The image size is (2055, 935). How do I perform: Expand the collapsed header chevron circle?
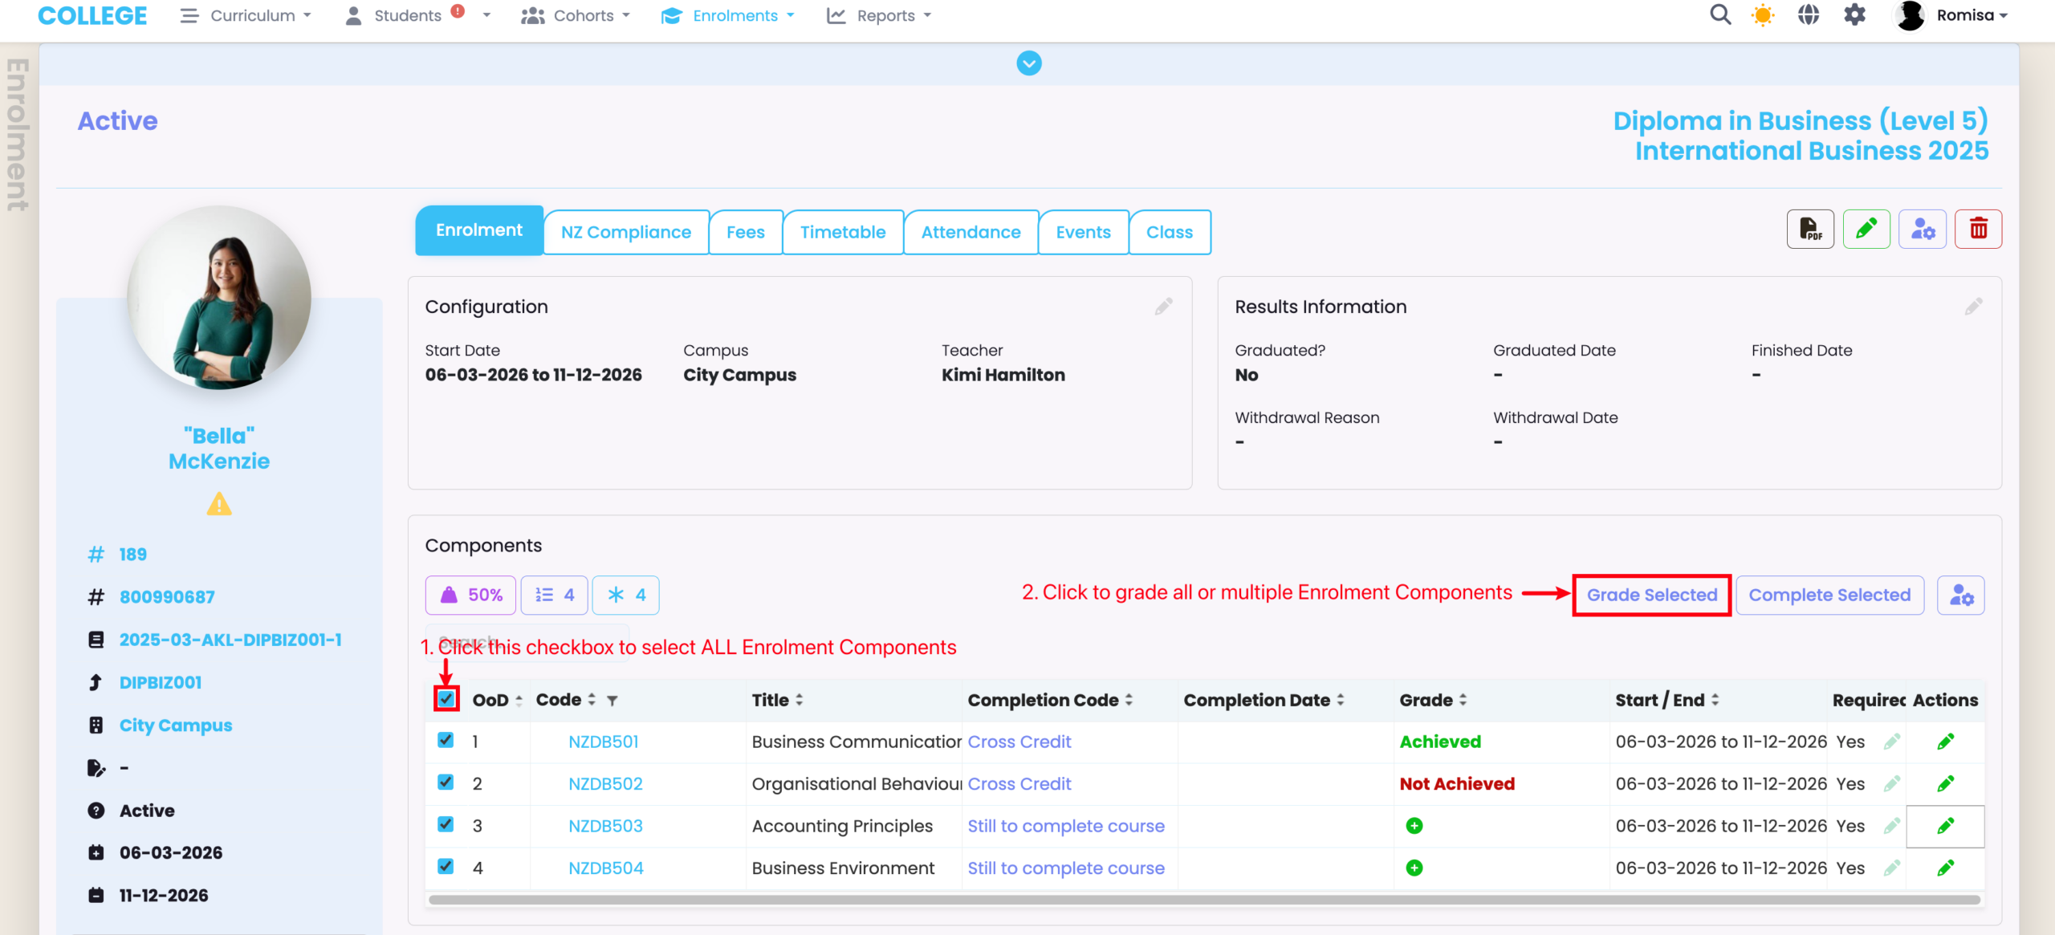point(1028,63)
